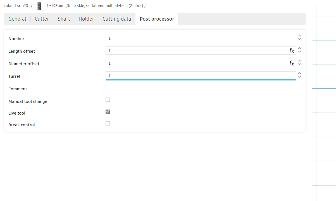The image size is (336, 201).
Task: Enable the Break control checkbox
Action: coord(108,123)
